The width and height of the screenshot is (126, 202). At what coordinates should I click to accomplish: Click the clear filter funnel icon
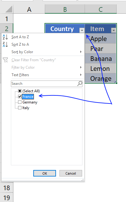[x=5, y=60]
